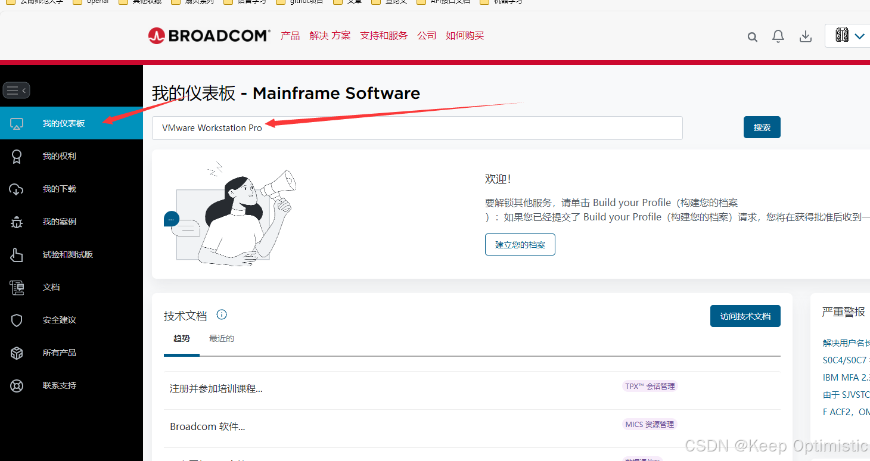Switch to the 趋势 tab
This screenshot has height=461, width=870.
(182, 338)
